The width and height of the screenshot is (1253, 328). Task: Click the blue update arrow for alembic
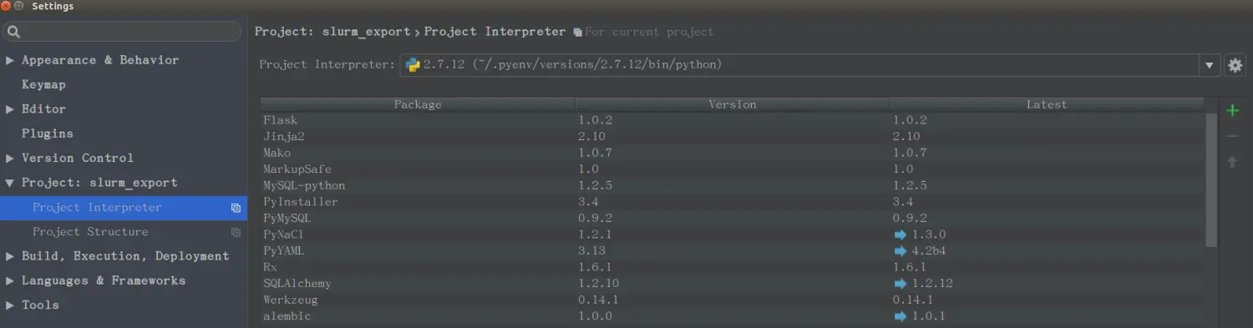pyautogui.click(x=900, y=316)
